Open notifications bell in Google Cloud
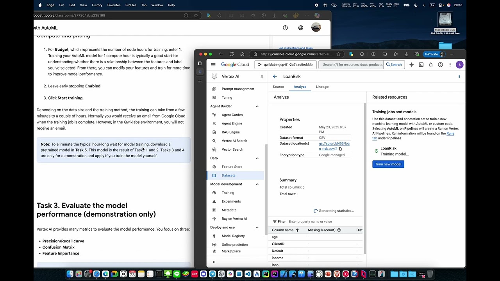Viewport: 500px width, 281px height. (430, 65)
